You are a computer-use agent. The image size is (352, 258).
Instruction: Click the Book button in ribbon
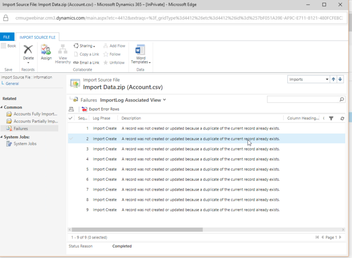coord(8,46)
